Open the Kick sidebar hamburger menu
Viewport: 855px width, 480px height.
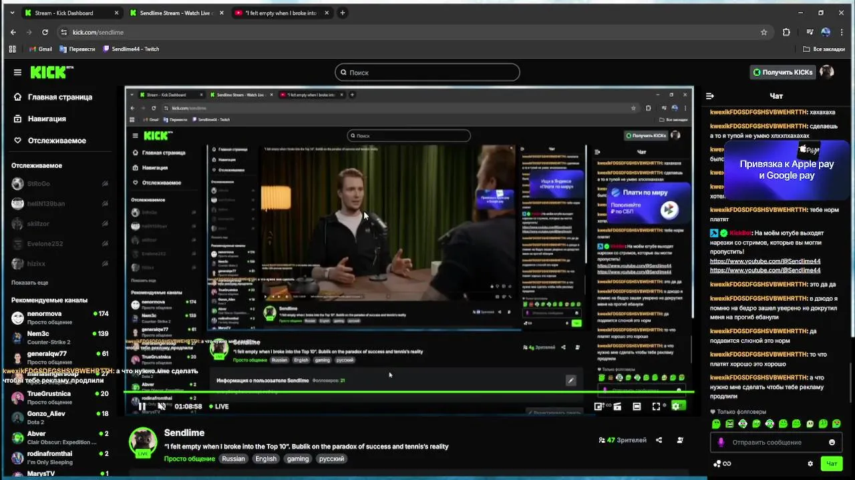17,72
